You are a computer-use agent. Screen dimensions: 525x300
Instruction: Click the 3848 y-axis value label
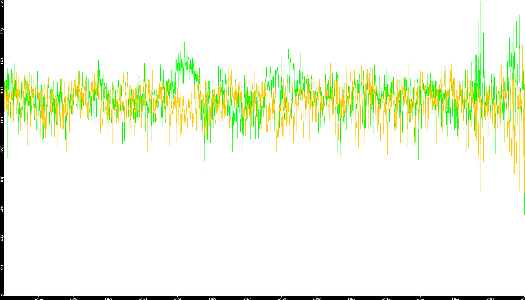click(2, 120)
